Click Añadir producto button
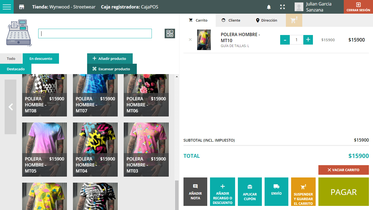Viewport: 373px width, 210px height. (x=110, y=59)
